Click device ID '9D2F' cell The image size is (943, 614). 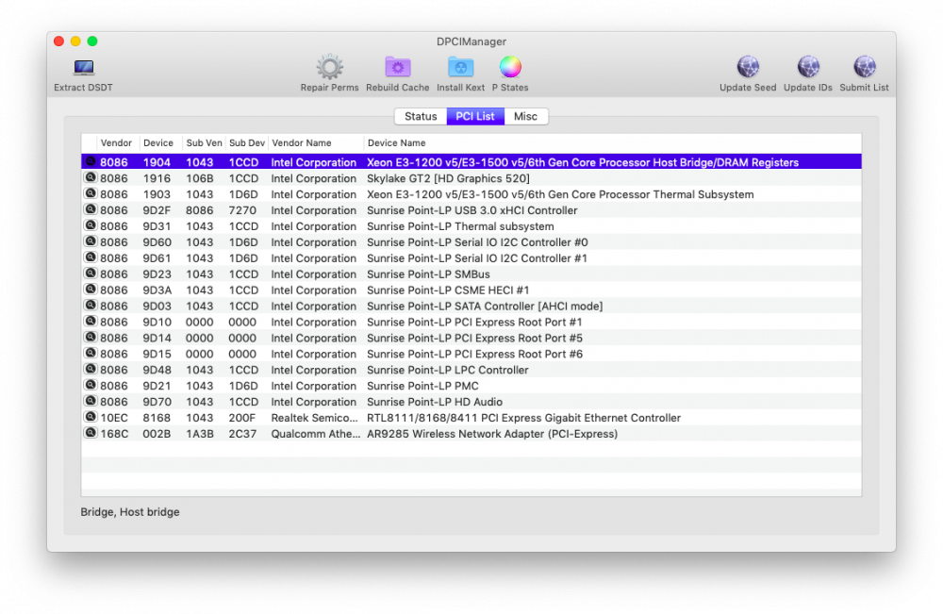click(157, 210)
